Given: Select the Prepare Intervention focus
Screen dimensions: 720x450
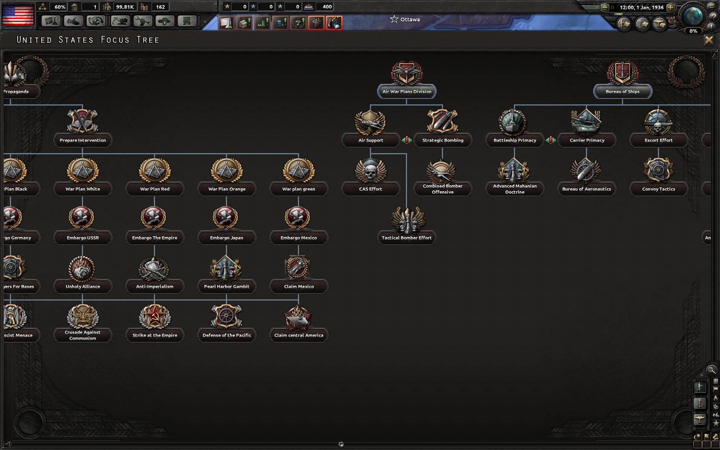Looking at the screenshot, I should (x=82, y=140).
